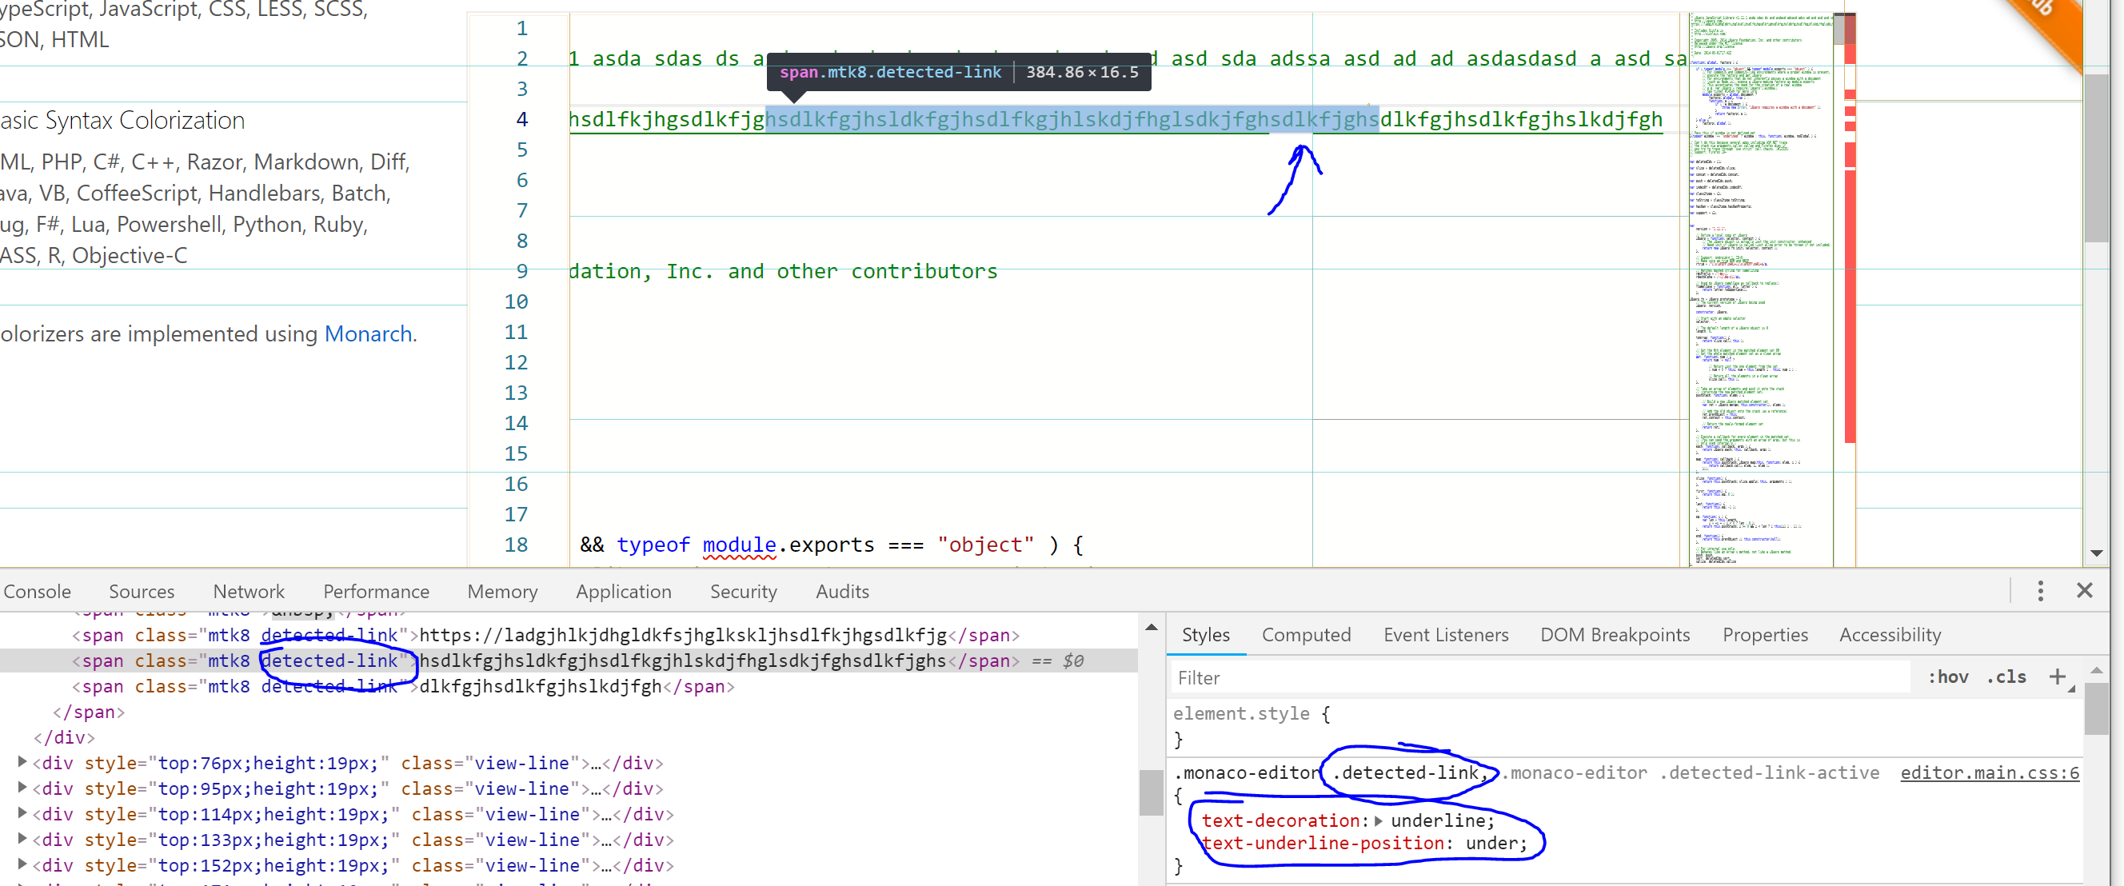Click the Basic Syntax Colorization heading

click(x=122, y=120)
